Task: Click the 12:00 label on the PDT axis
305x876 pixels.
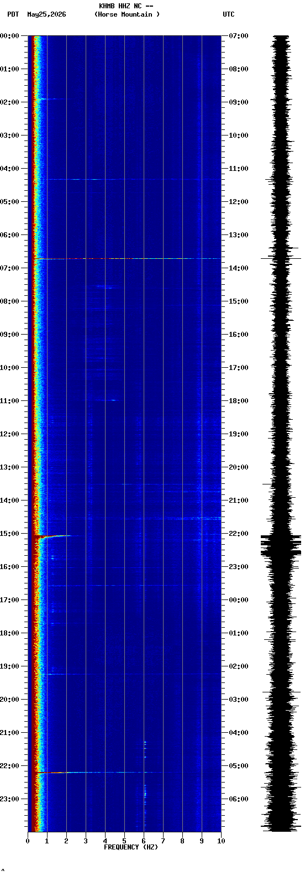Action: pyautogui.click(x=10, y=434)
